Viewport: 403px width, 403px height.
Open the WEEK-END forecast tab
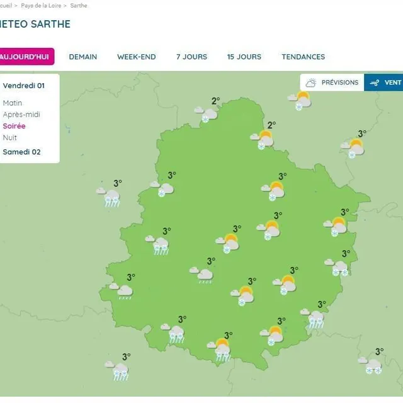click(x=137, y=57)
